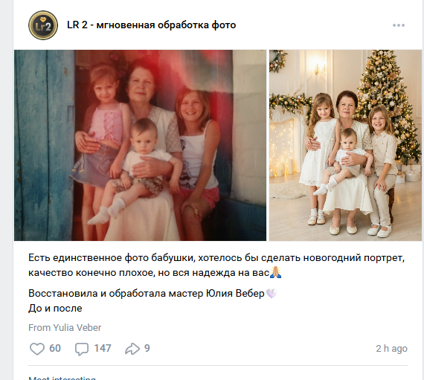The width and height of the screenshot is (424, 380).
Task: Open comments with the speech bubble icon
Action: tap(82, 349)
